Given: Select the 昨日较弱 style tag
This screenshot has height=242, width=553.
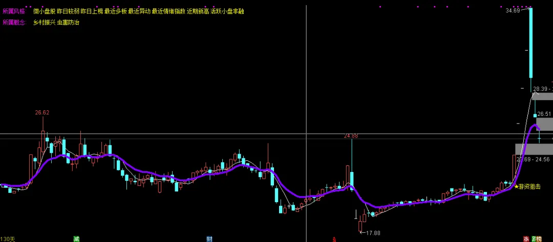Looking at the screenshot, I should click(x=68, y=11).
